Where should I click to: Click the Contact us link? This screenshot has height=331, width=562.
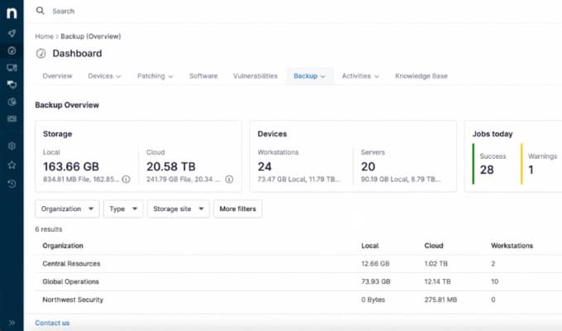tap(52, 323)
